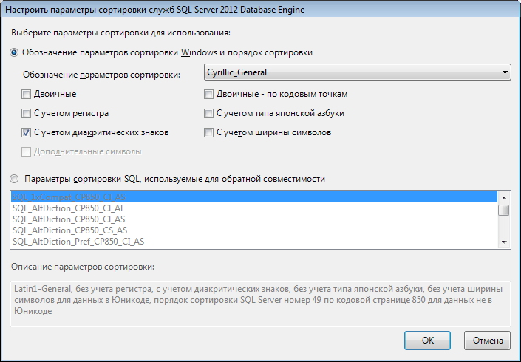This screenshot has width=521, height=362.
Task: Check the С учетом ширины символов box
Action: [209, 133]
